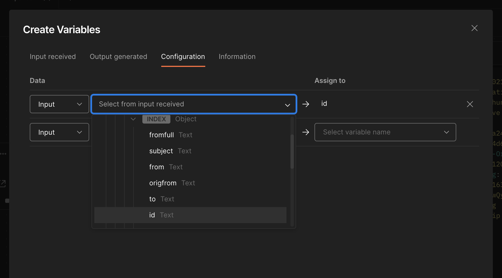Switch to the Output generated tab
The width and height of the screenshot is (502, 278).
(118, 57)
